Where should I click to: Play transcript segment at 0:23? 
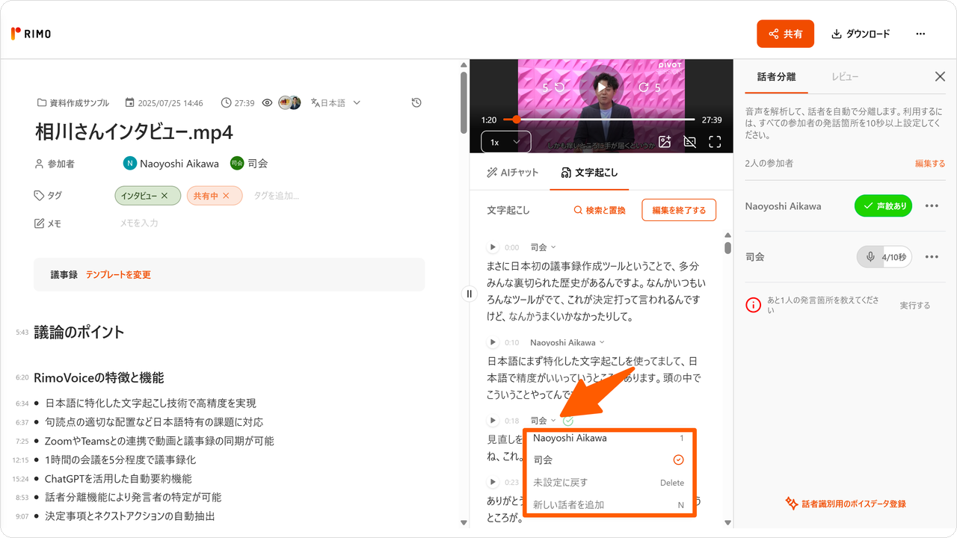coord(493,482)
